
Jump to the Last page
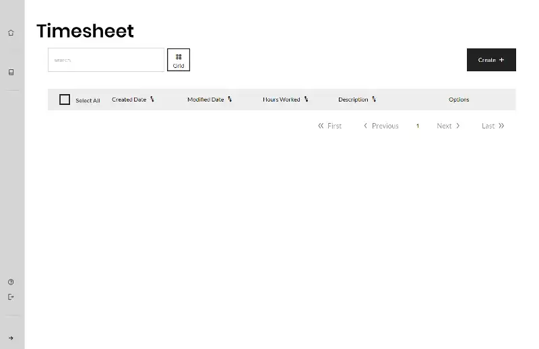[x=493, y=126]
